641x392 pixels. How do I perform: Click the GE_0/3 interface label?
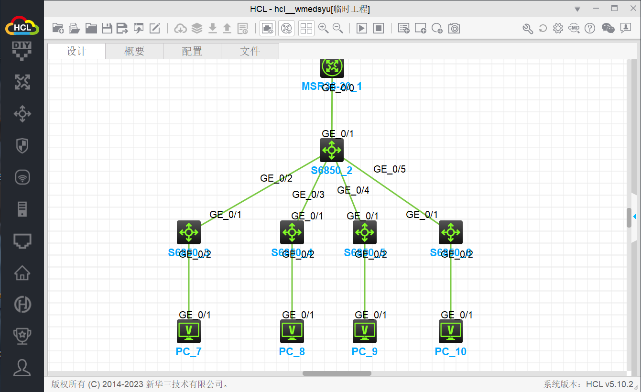click(x=308, y=195)
